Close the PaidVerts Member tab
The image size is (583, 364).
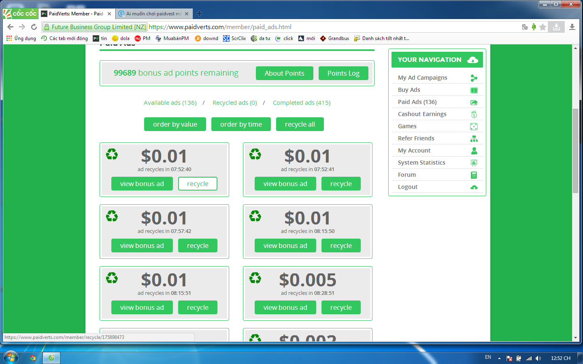click(x=109, y=14)
